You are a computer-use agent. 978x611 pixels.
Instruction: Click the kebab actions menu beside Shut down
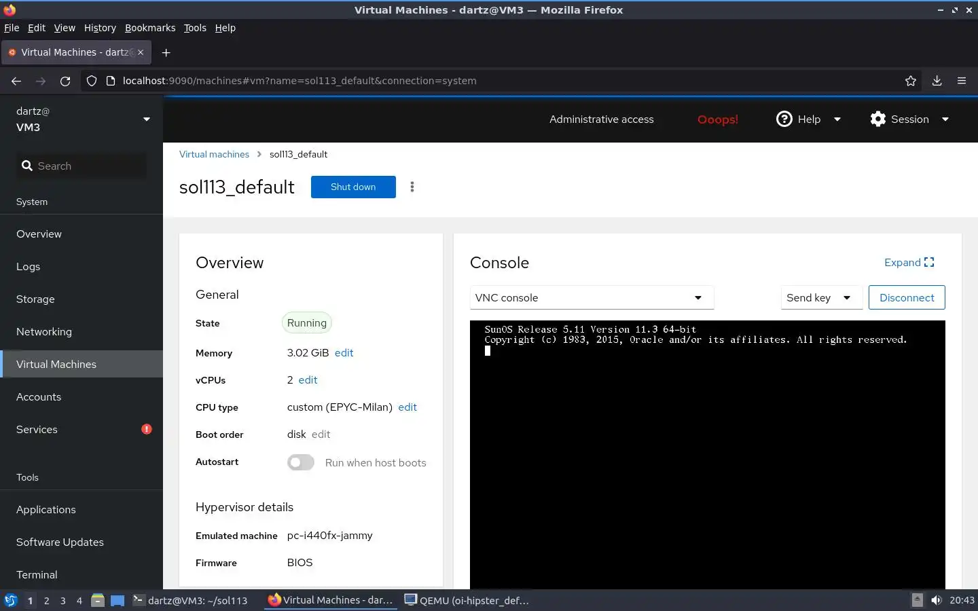pos(412,187)
